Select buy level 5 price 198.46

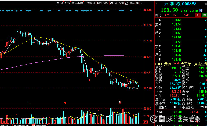(177, 60)
